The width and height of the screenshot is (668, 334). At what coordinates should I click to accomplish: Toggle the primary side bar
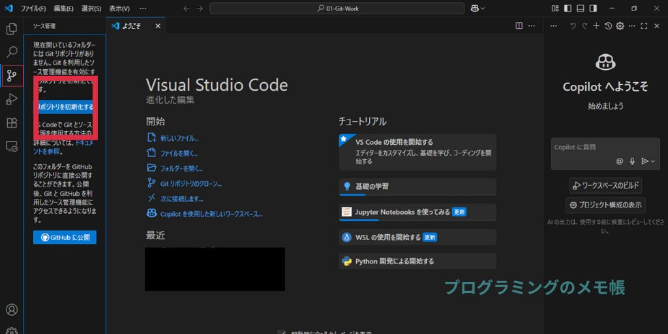pyautogui.click(x=568, y=8)
